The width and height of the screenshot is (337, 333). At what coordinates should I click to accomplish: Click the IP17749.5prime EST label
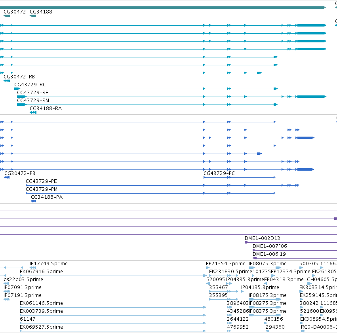(x=49, y=264)
